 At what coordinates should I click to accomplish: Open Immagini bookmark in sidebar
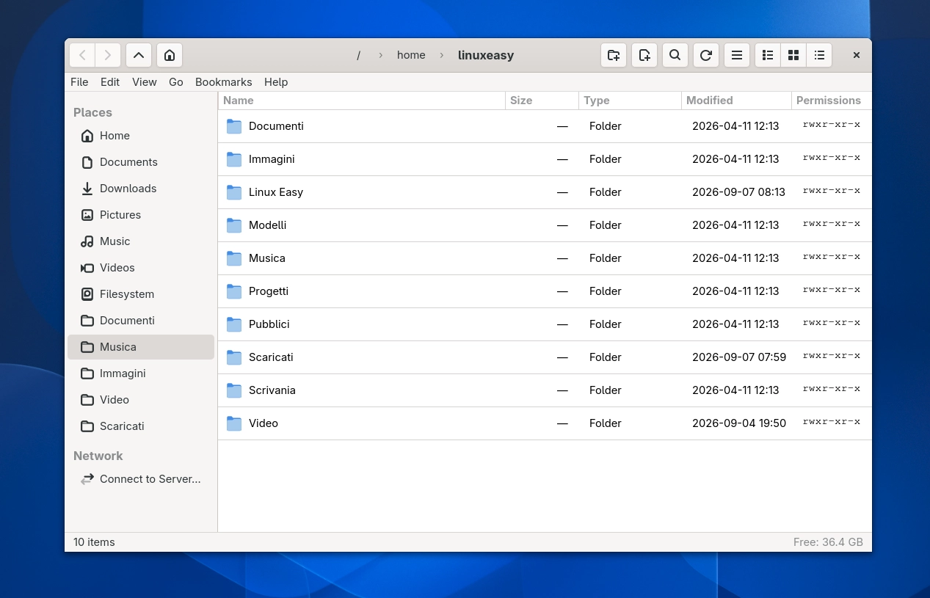[141, 373]
